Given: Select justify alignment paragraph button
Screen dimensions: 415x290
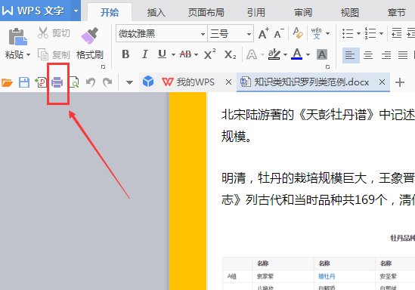Looking at the screenshot, I should tap(403, 55).
